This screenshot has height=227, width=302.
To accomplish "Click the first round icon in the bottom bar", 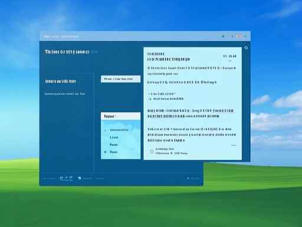I will [x=61, y=178].
